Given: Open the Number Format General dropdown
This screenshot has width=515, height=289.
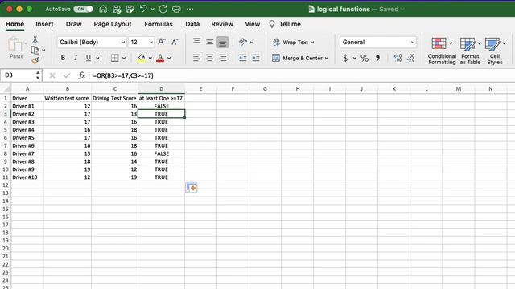Looking at the screenshot, I should click(x=378, y=42).
